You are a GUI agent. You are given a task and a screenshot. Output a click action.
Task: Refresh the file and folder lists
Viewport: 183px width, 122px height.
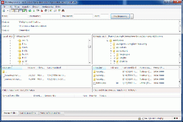(30, 11)
